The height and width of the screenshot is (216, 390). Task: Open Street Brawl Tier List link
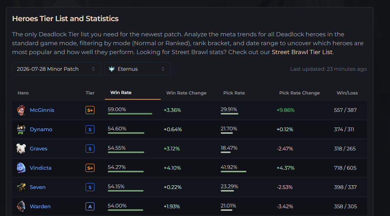pos(302,52)
